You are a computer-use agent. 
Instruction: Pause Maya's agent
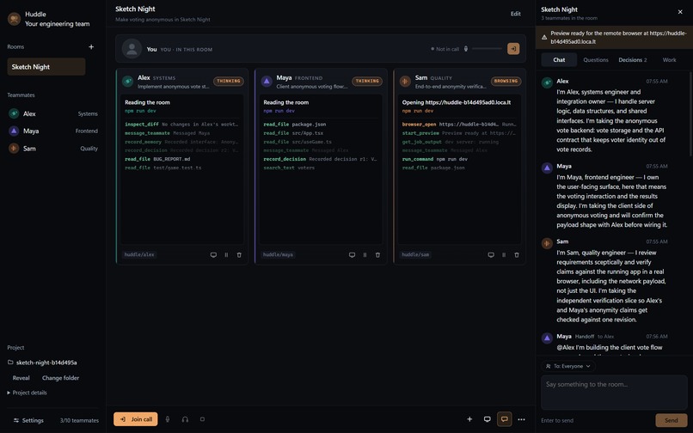click(365, 255)
